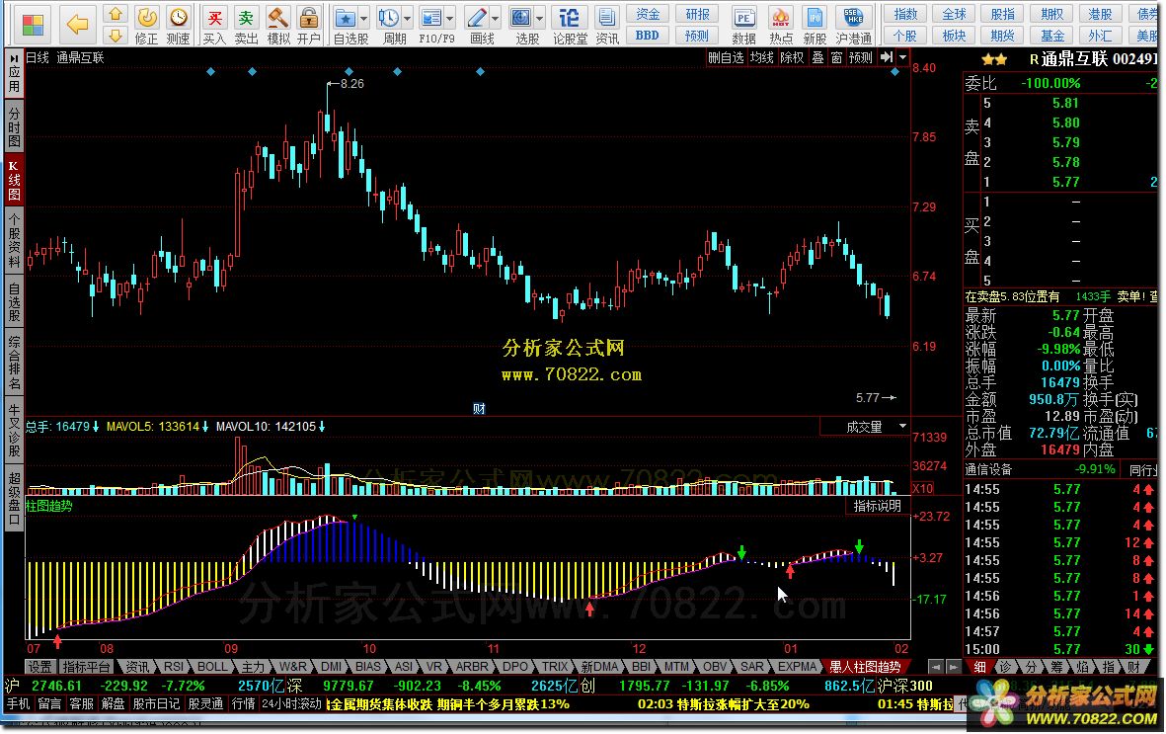Select the RSI indicator tab

[x=173, y=666]
